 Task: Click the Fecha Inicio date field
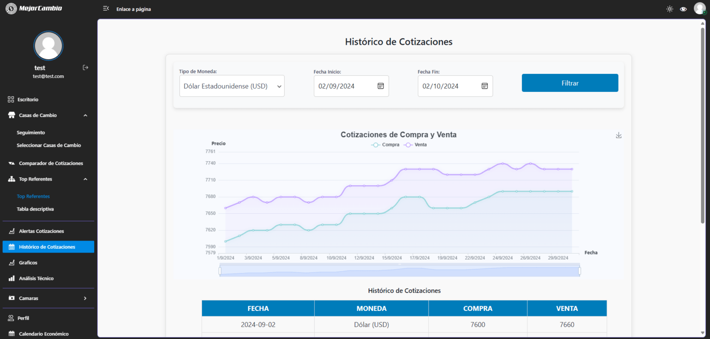click(x=351, y=86)
